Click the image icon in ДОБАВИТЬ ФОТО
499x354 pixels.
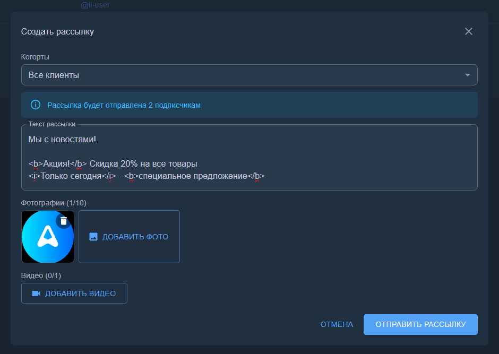pos(93,237)
